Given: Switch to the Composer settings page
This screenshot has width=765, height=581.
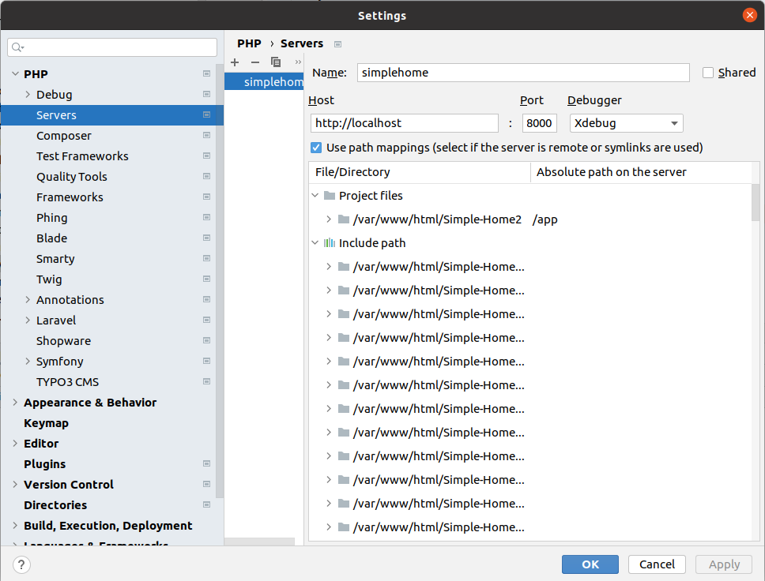Looking at the screenshot, I should coord(64,135).
